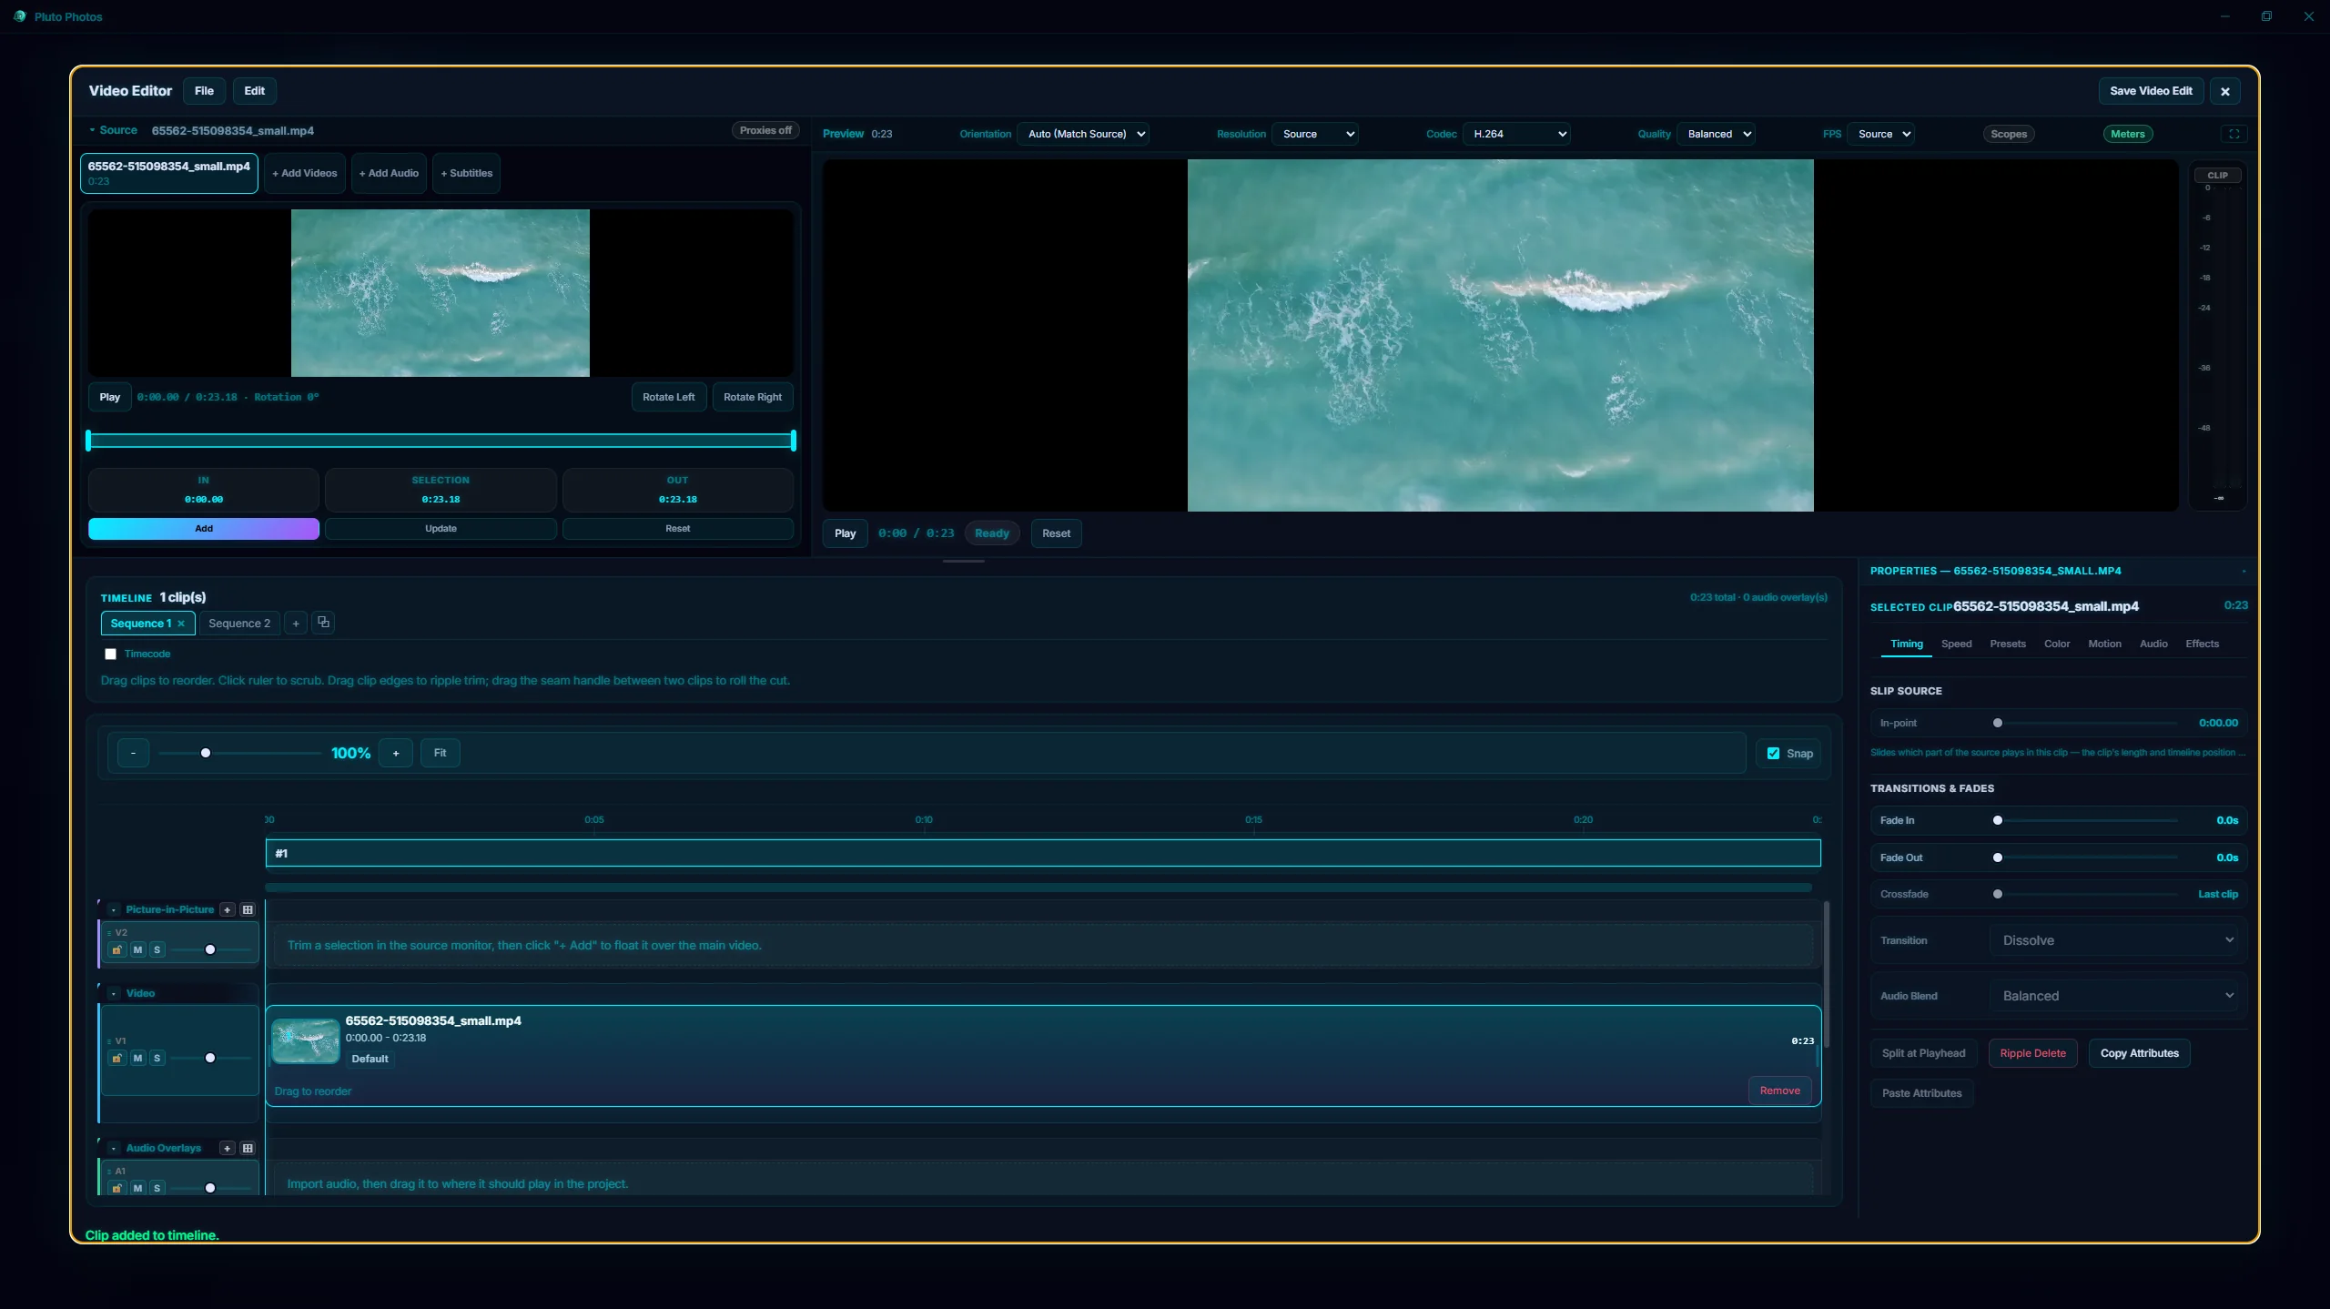Open the grid icon beside Audio Overlays
This screenshot has height=1309, width=2330.
[248, 1148]
